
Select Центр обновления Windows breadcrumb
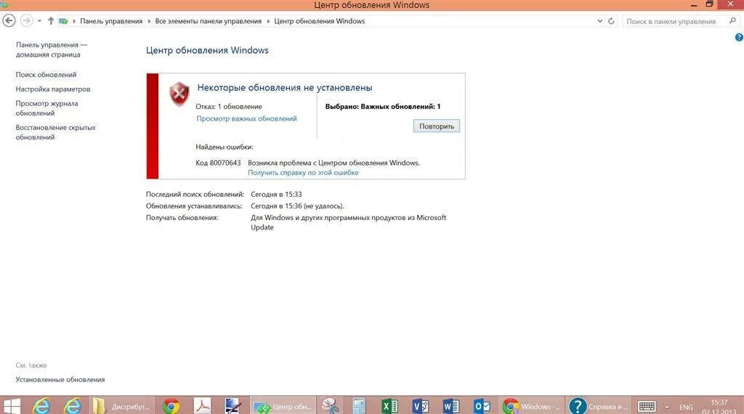(x=320, y=21)
